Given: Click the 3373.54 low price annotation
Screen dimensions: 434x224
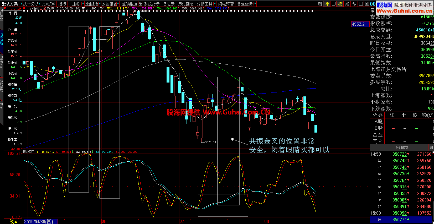Looking at the screenshot, I should pyautogui.click(x=210, y=142).
